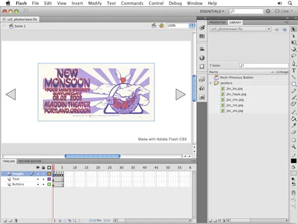Collapse the posters folder triangle
This screenshot has width=298, height=224.
point(211,83)
